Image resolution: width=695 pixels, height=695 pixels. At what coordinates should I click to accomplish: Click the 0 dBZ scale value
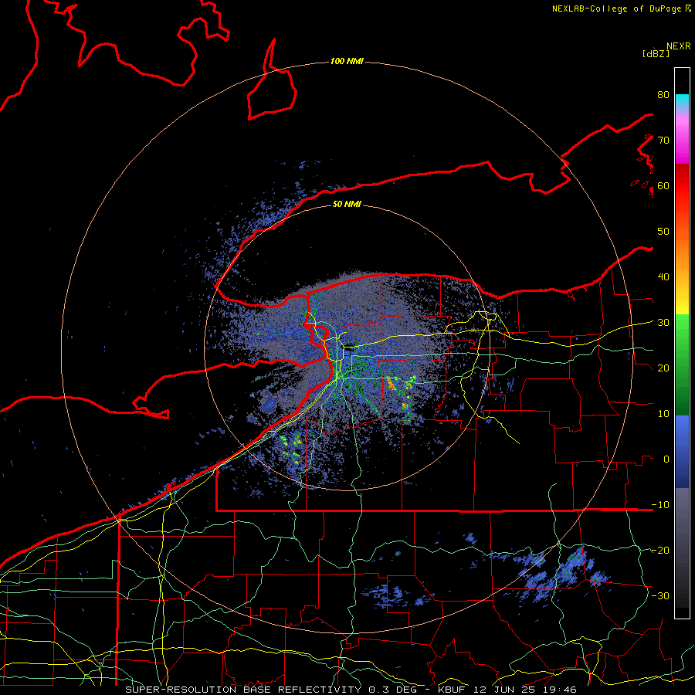(x=666, y=459)
